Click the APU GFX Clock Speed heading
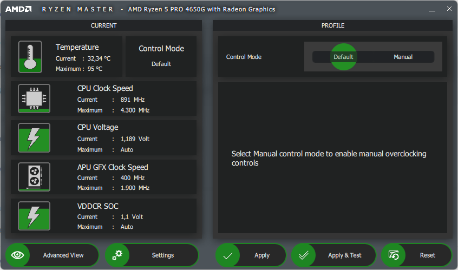Image resolution: width=458 pixels, height=270 pixels. tap(113, 167)
